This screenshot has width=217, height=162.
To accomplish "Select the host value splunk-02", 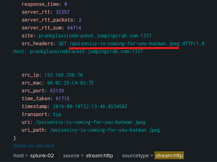I will coord(42,156).
